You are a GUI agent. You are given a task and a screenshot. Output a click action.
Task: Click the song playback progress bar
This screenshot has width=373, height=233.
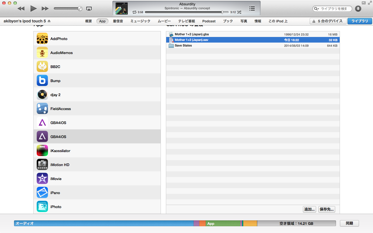point(187,12)
